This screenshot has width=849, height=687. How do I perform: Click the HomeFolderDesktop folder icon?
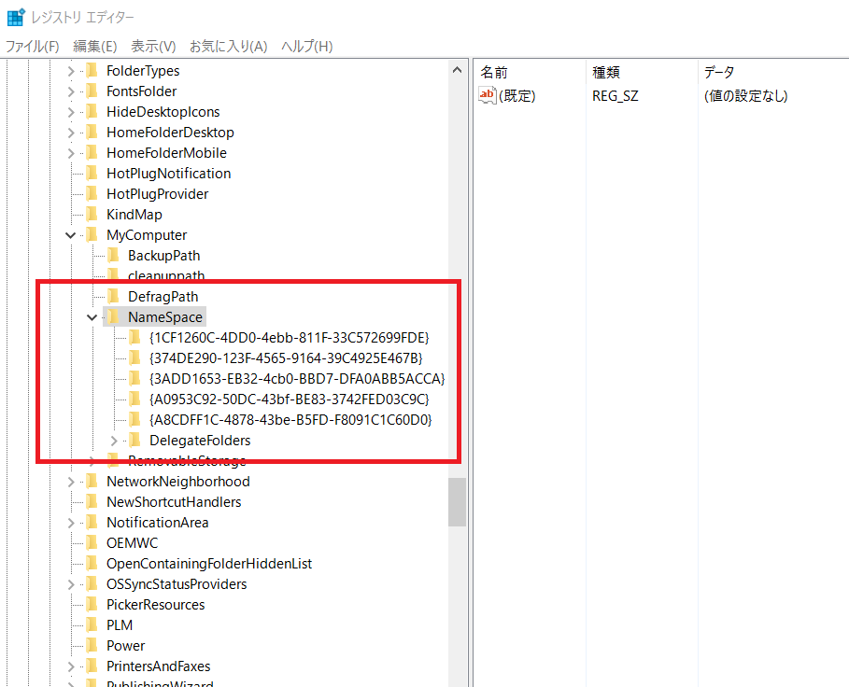[x=92, y=132]
